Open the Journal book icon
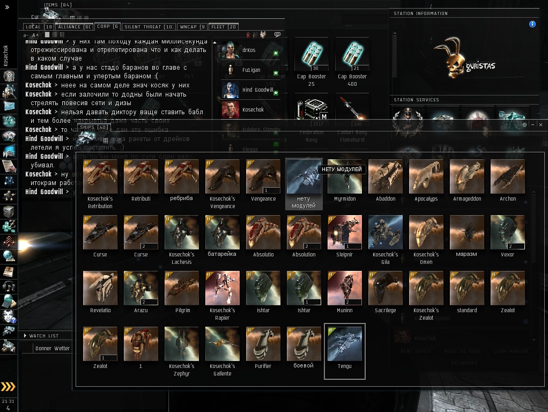Viewport: 548px width, 412px height. (x=9, y=272)
